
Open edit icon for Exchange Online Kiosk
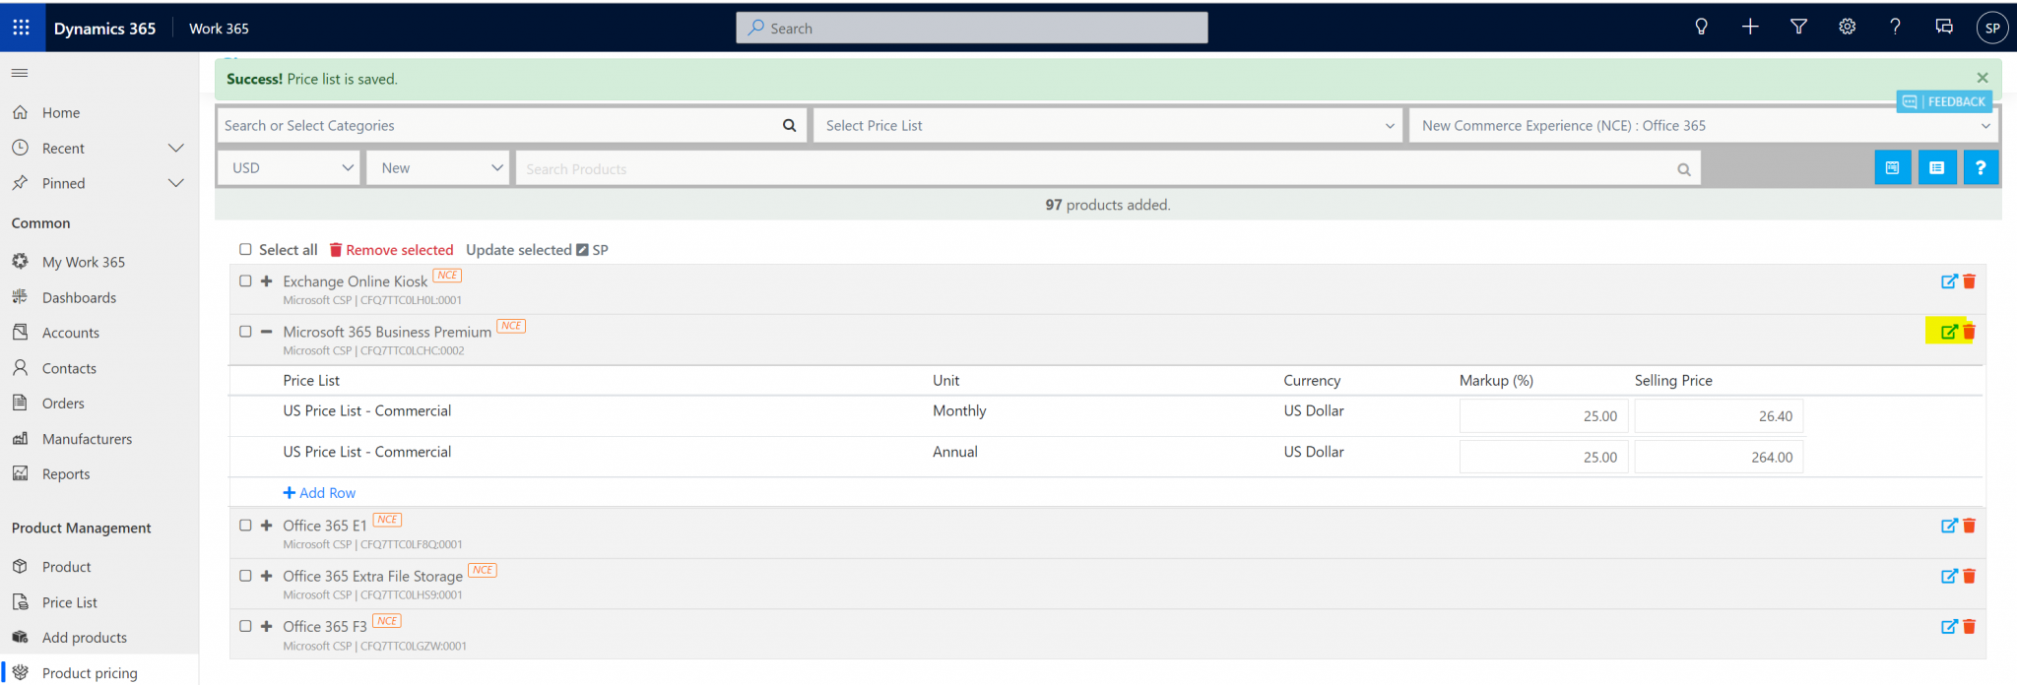coord(1948,281)
